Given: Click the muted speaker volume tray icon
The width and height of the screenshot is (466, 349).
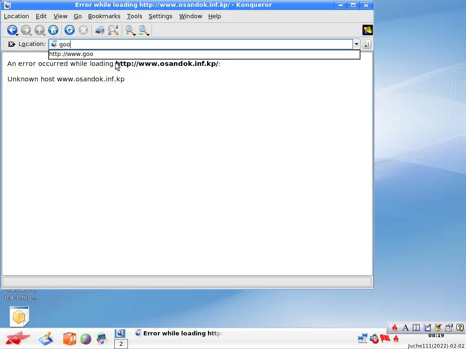Looking at the screenshot, I should pos(374,338).
